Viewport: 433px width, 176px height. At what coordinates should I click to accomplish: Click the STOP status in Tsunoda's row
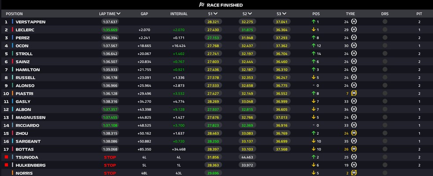(110, 157)
